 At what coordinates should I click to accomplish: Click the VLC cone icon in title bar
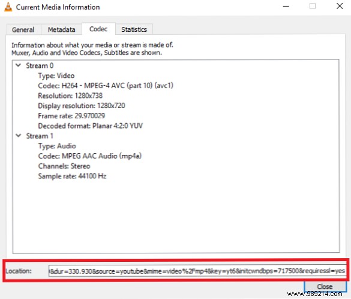click(x=8, y=7)
